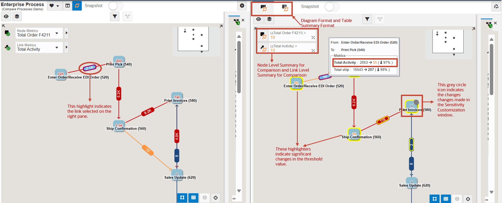This screenshot has width=502, height=203.
Task: Click the table grid button in right pane
Action: coord(446,199)
